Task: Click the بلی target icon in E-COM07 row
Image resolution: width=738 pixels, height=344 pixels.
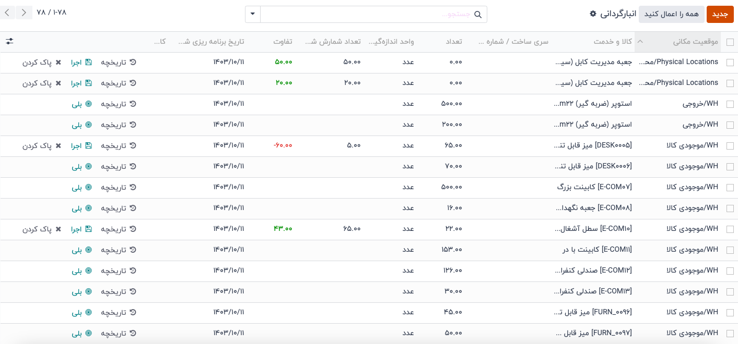Action: (88, 187)
